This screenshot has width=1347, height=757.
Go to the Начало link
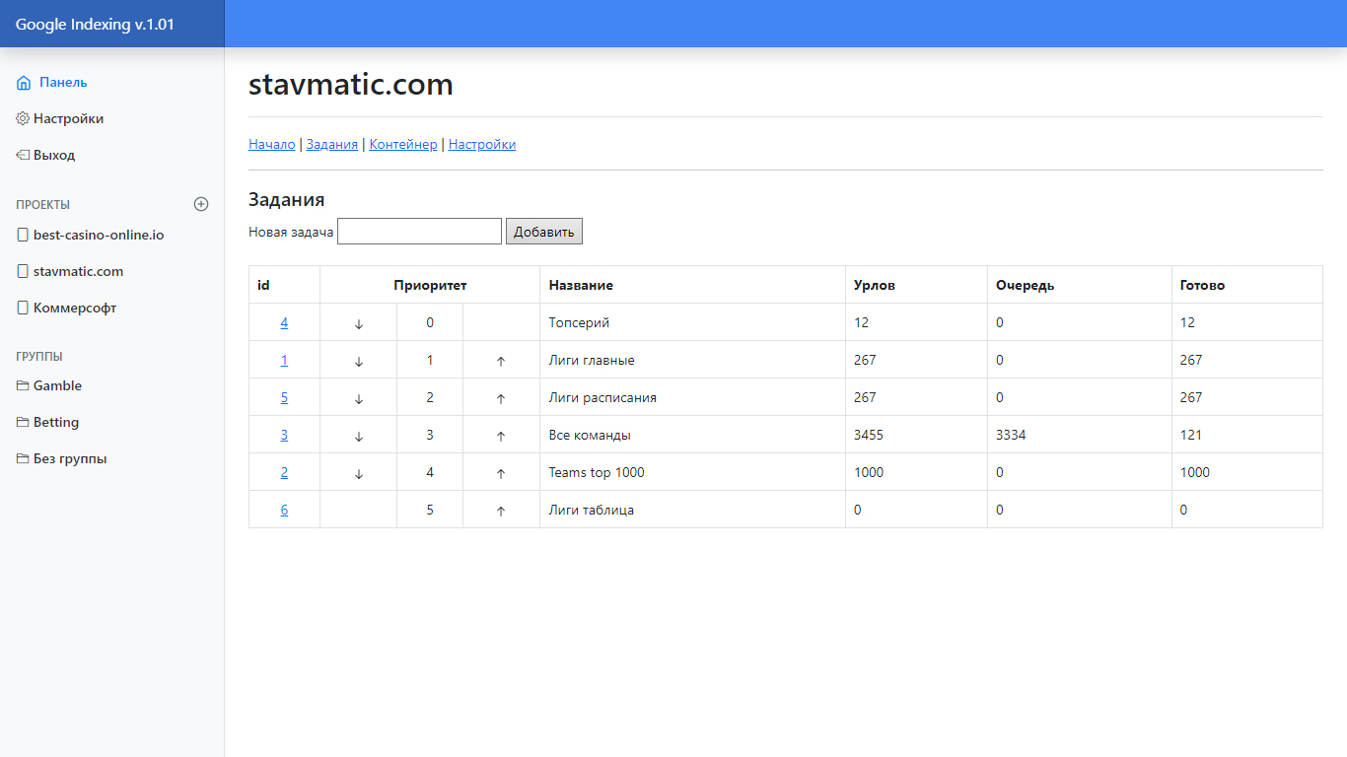(272, 144)
